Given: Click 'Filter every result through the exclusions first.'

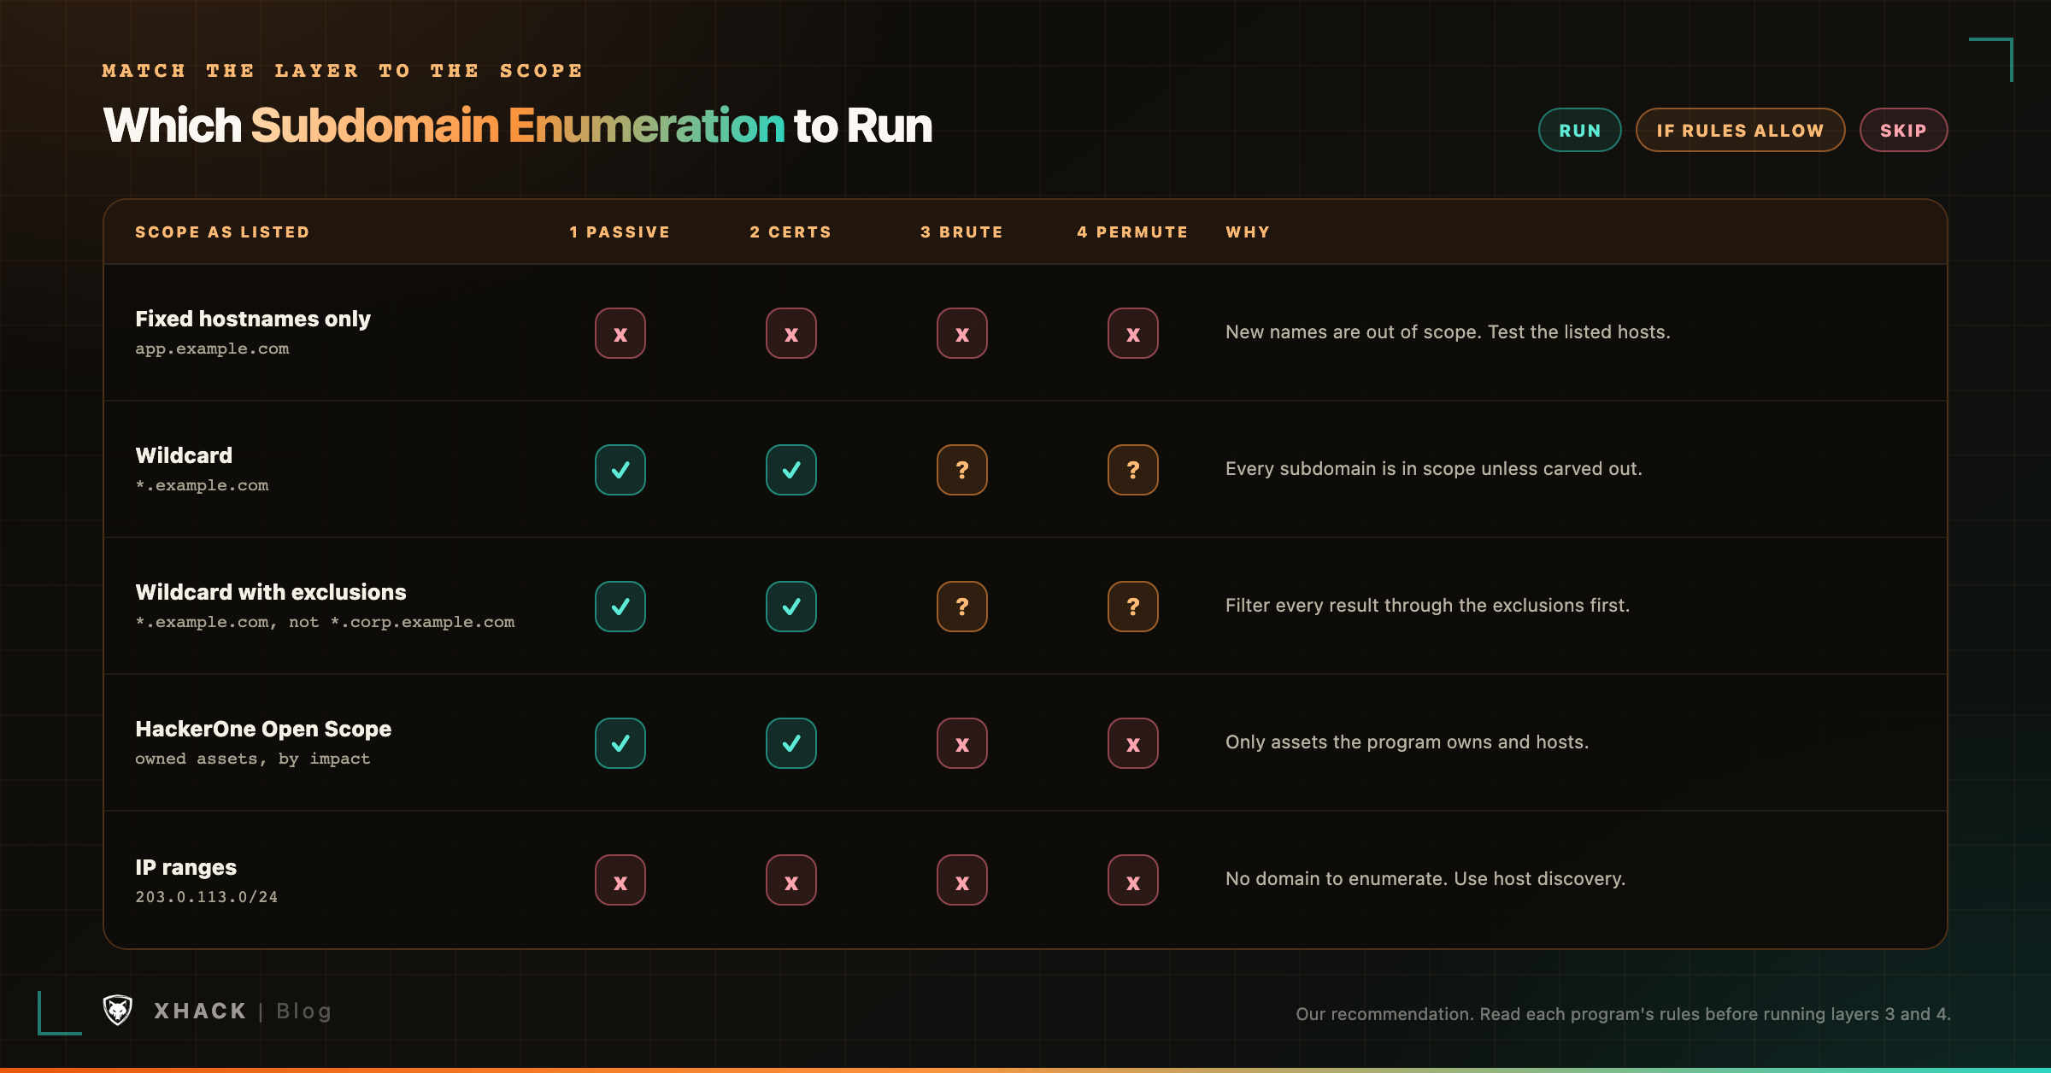Looking at the screenshot, I should coord(1428,606).
